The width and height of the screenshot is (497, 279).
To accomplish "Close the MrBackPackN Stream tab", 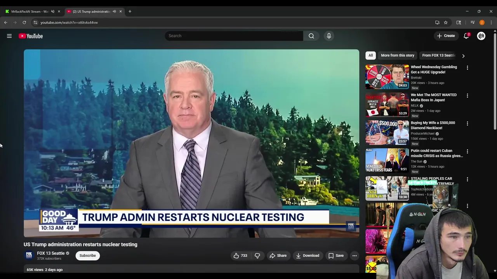I will coord(59,12).
